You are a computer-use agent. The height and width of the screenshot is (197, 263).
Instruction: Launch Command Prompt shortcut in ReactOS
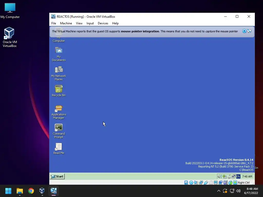coord(59,131)
